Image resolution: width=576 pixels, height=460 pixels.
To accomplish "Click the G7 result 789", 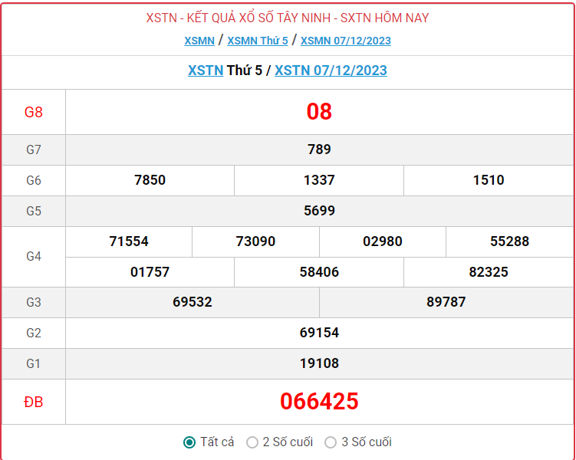I will pyautogui.click(x=319, y=149).
